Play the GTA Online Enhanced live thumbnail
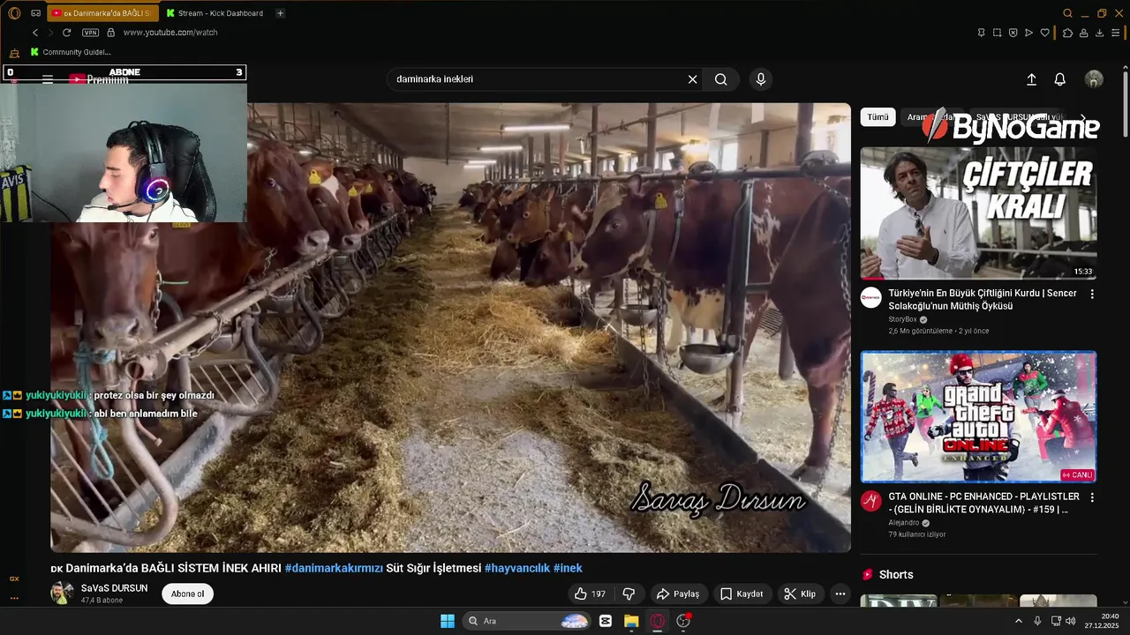This screenshot has height=635, width=1130. coord(978,417)
